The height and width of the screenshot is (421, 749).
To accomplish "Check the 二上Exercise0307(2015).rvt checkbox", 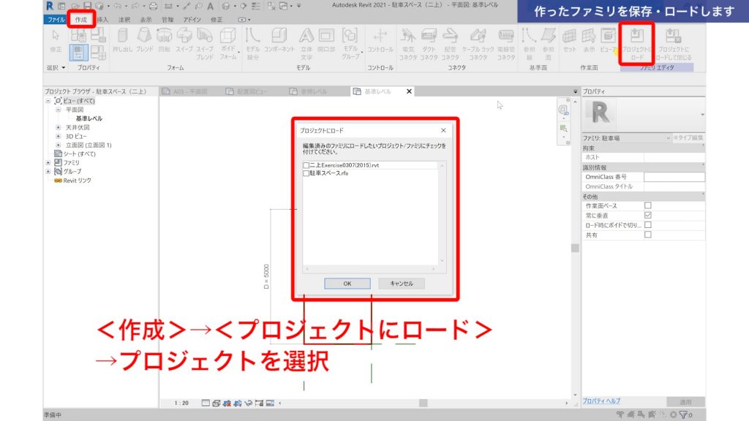I will 306,166.
